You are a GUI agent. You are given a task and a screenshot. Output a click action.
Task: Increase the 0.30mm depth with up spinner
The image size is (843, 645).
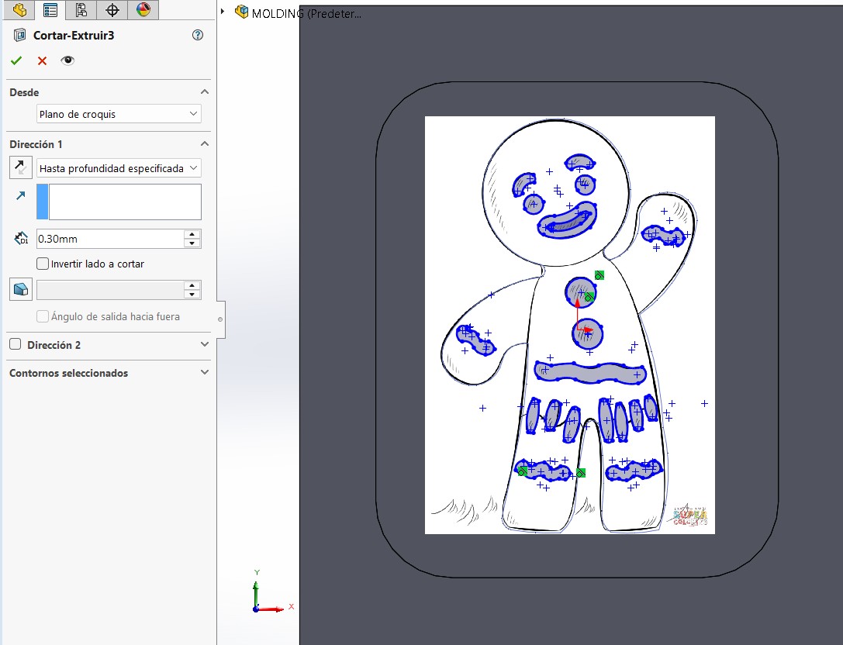192,234
